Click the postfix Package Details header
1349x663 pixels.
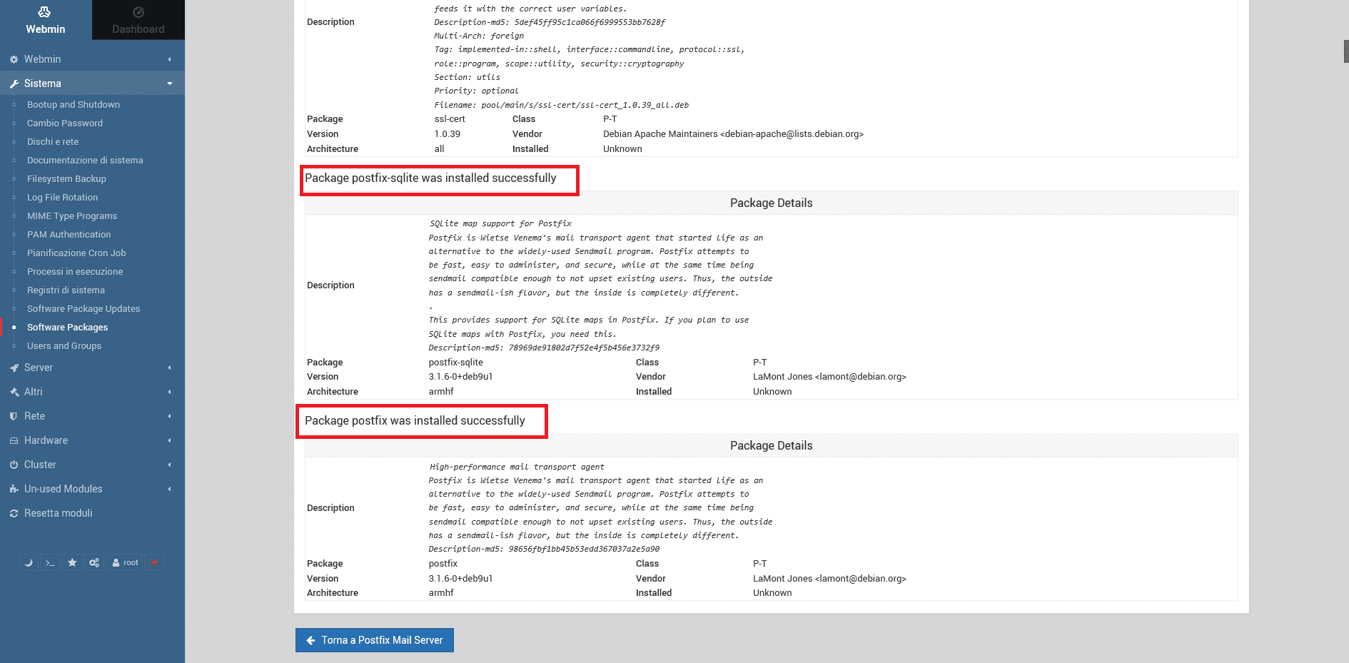tap(772, 445)
